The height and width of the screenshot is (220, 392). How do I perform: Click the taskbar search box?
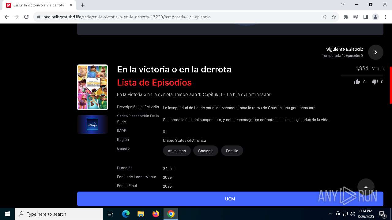tap(59, 214)
